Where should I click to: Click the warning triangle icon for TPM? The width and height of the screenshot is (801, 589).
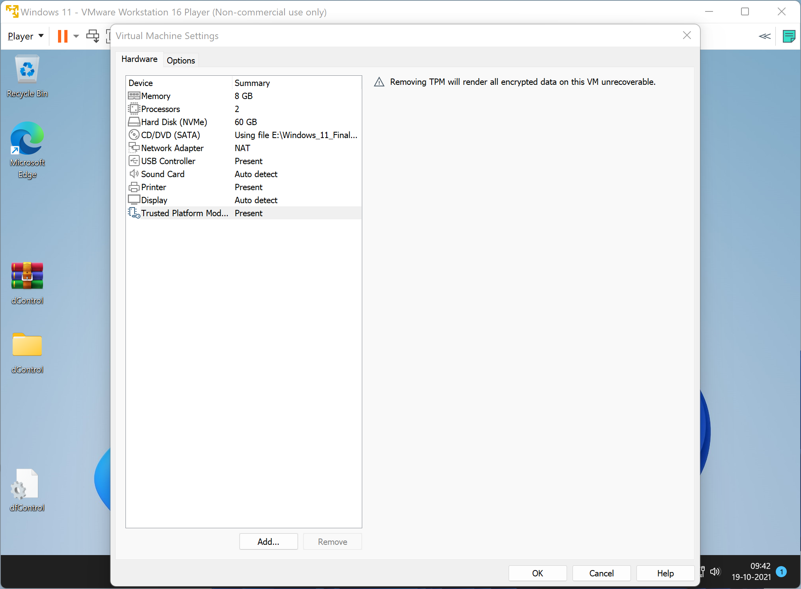pos(378,82)
